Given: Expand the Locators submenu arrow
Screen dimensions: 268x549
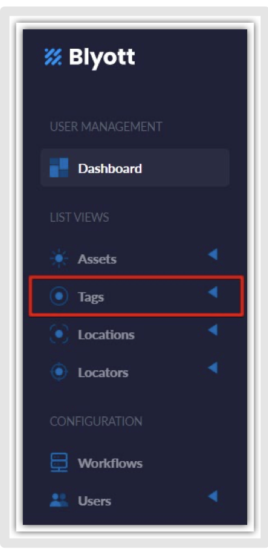Looking at the screenshot, I should tap(213, 368).
